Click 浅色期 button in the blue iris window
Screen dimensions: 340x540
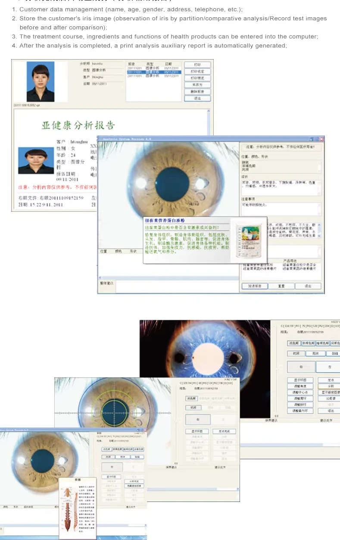coord(293,343)
